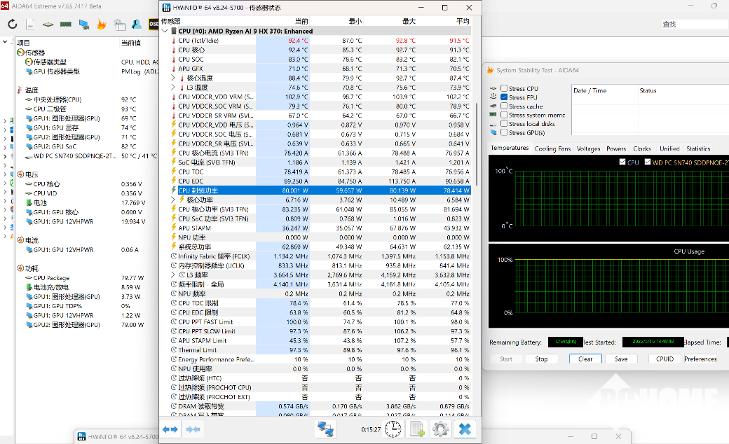This screenshot has height=444, width=729.
Task: Click HWiNFO expand columns arrows icon
Action: 170,429
